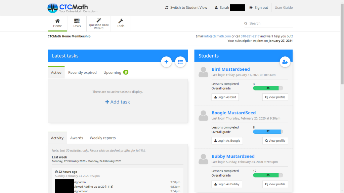Select the Active tasks tab
The image size is (344, 193).
pyautogui.click(x=56, y=72)
